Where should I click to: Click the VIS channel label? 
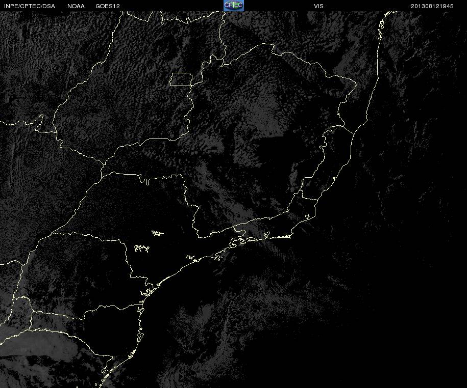point(318,6)
